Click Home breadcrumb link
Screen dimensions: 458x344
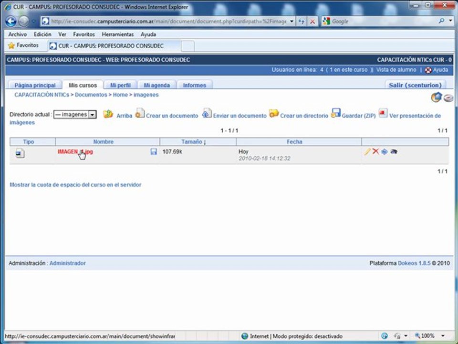pos(120,95)
